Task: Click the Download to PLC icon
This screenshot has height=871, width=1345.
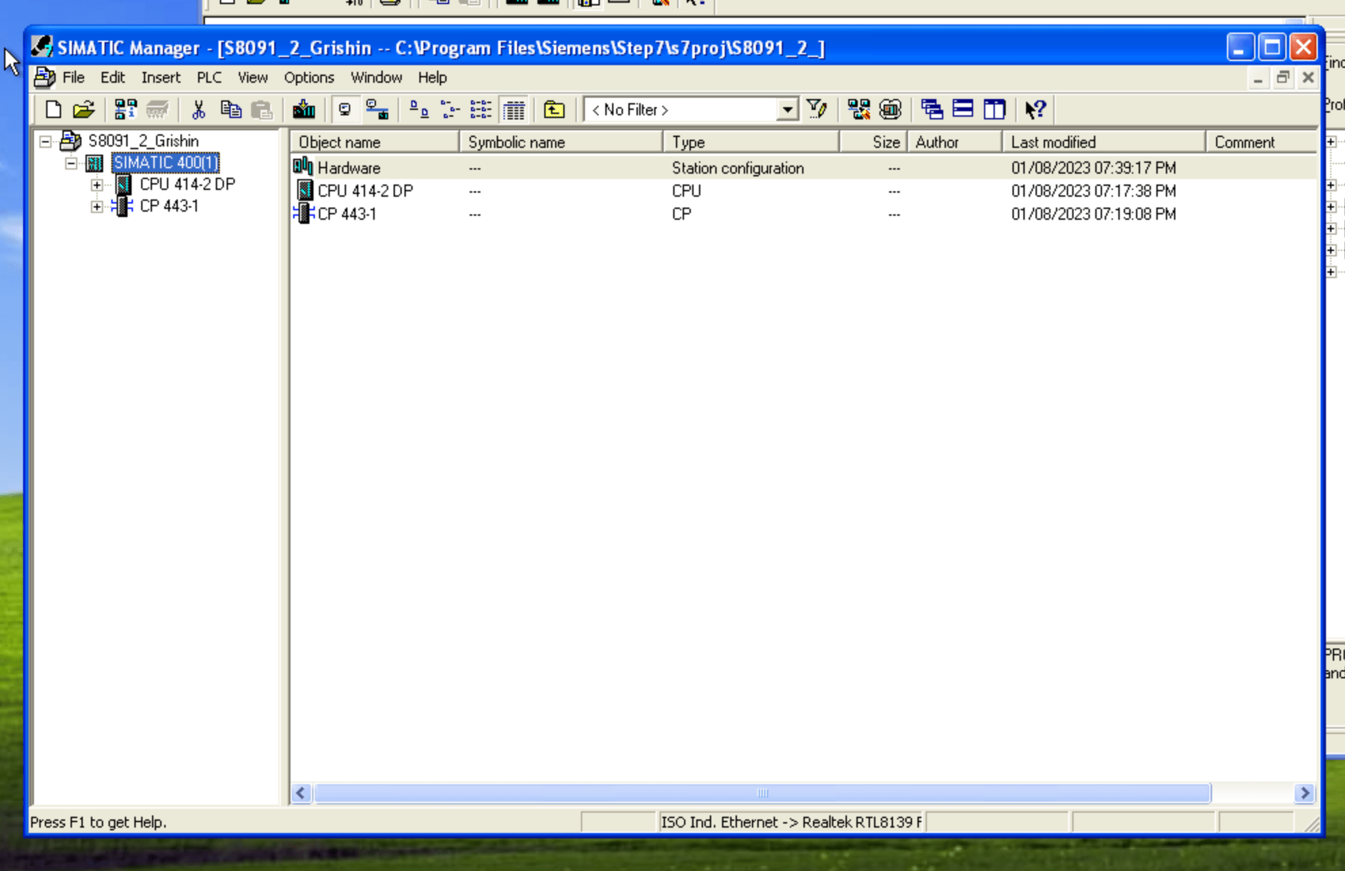Action: [304, 109]
